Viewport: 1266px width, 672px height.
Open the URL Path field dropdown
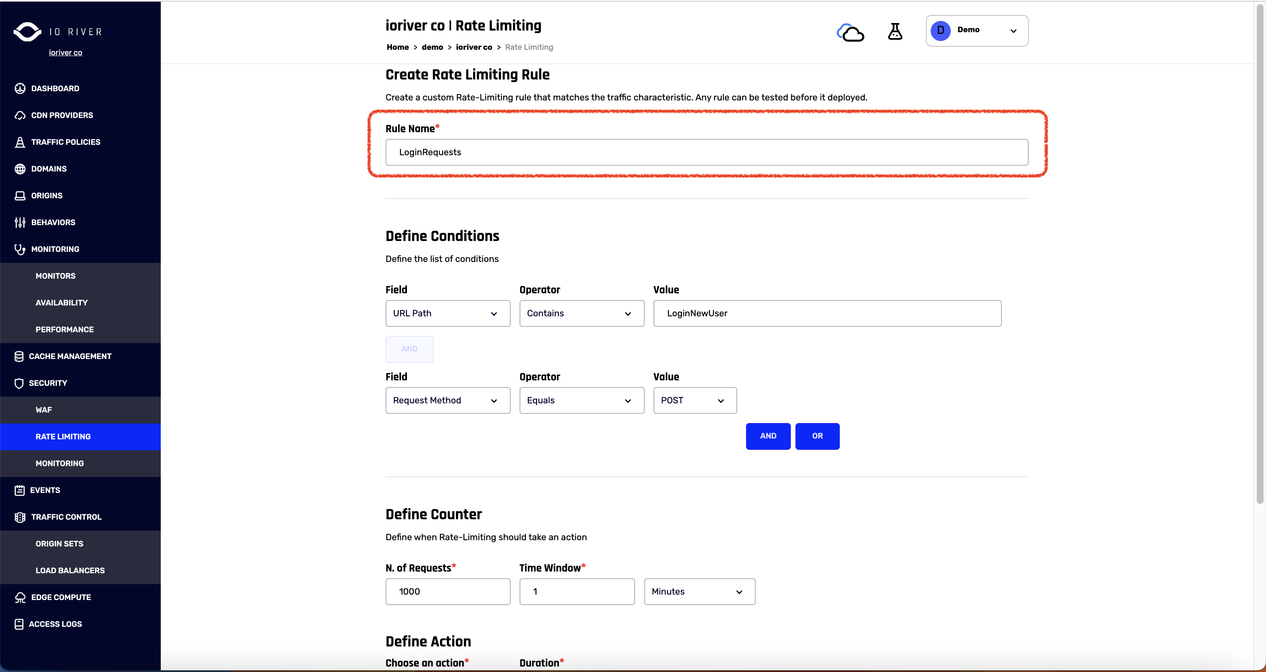pos(447,313)
